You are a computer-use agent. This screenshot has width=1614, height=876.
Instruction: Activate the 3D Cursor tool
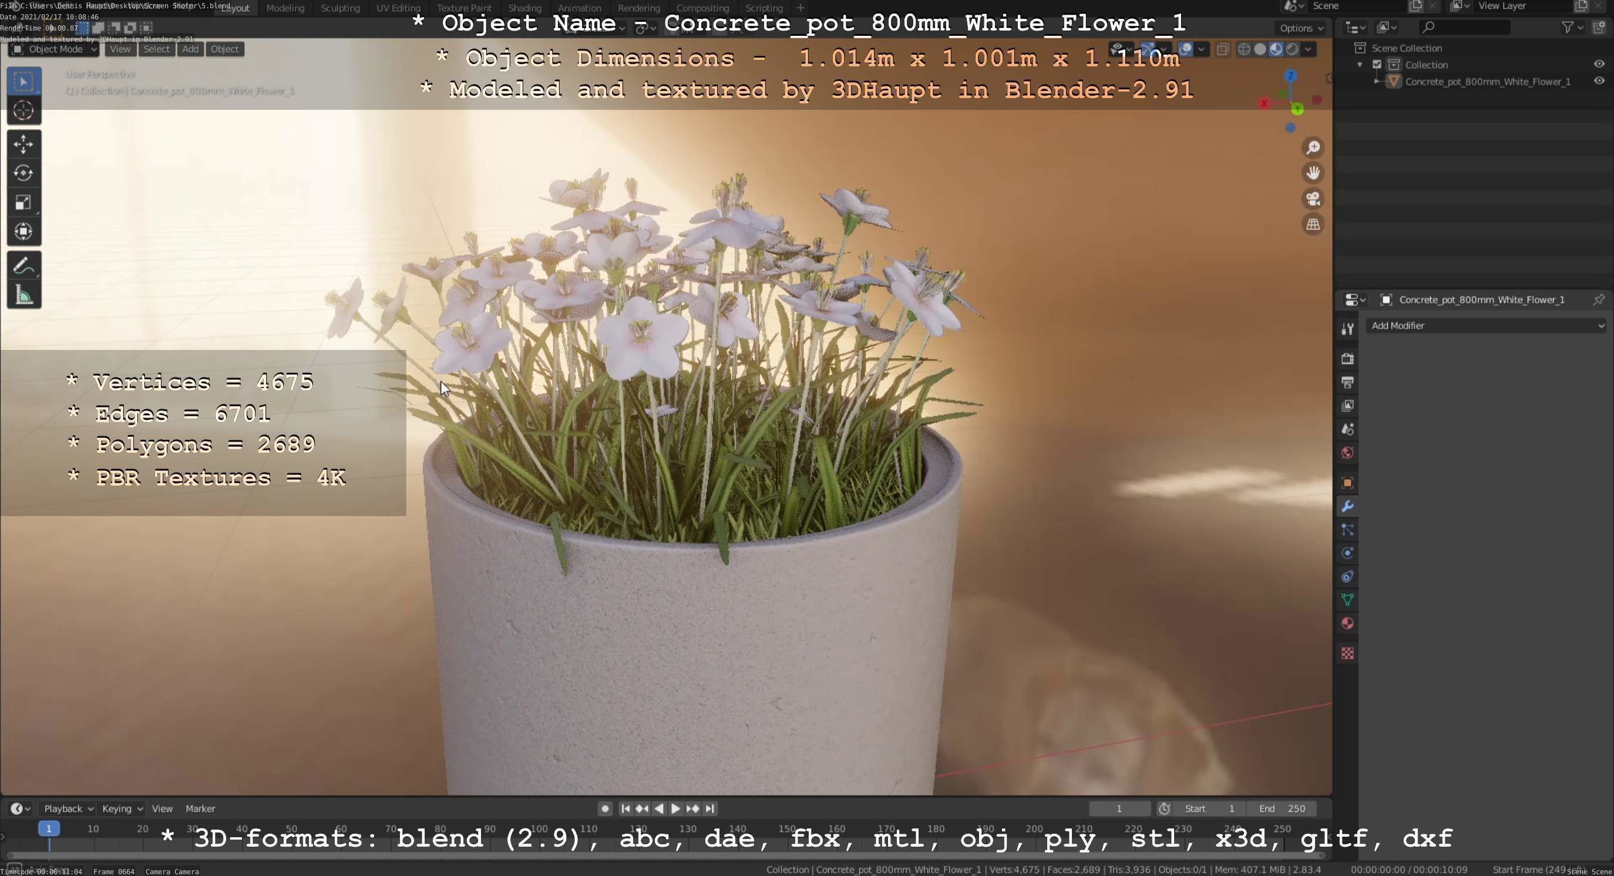tap(24, 111)
